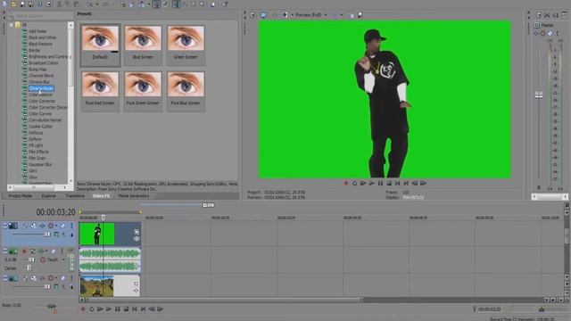Click the Cut scissors icon in the toolbar
571x321 pixels.
click(x=59, y=4)
